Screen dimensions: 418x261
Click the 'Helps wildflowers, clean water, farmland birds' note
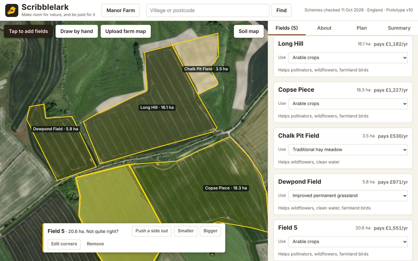(x=325, y=208)
